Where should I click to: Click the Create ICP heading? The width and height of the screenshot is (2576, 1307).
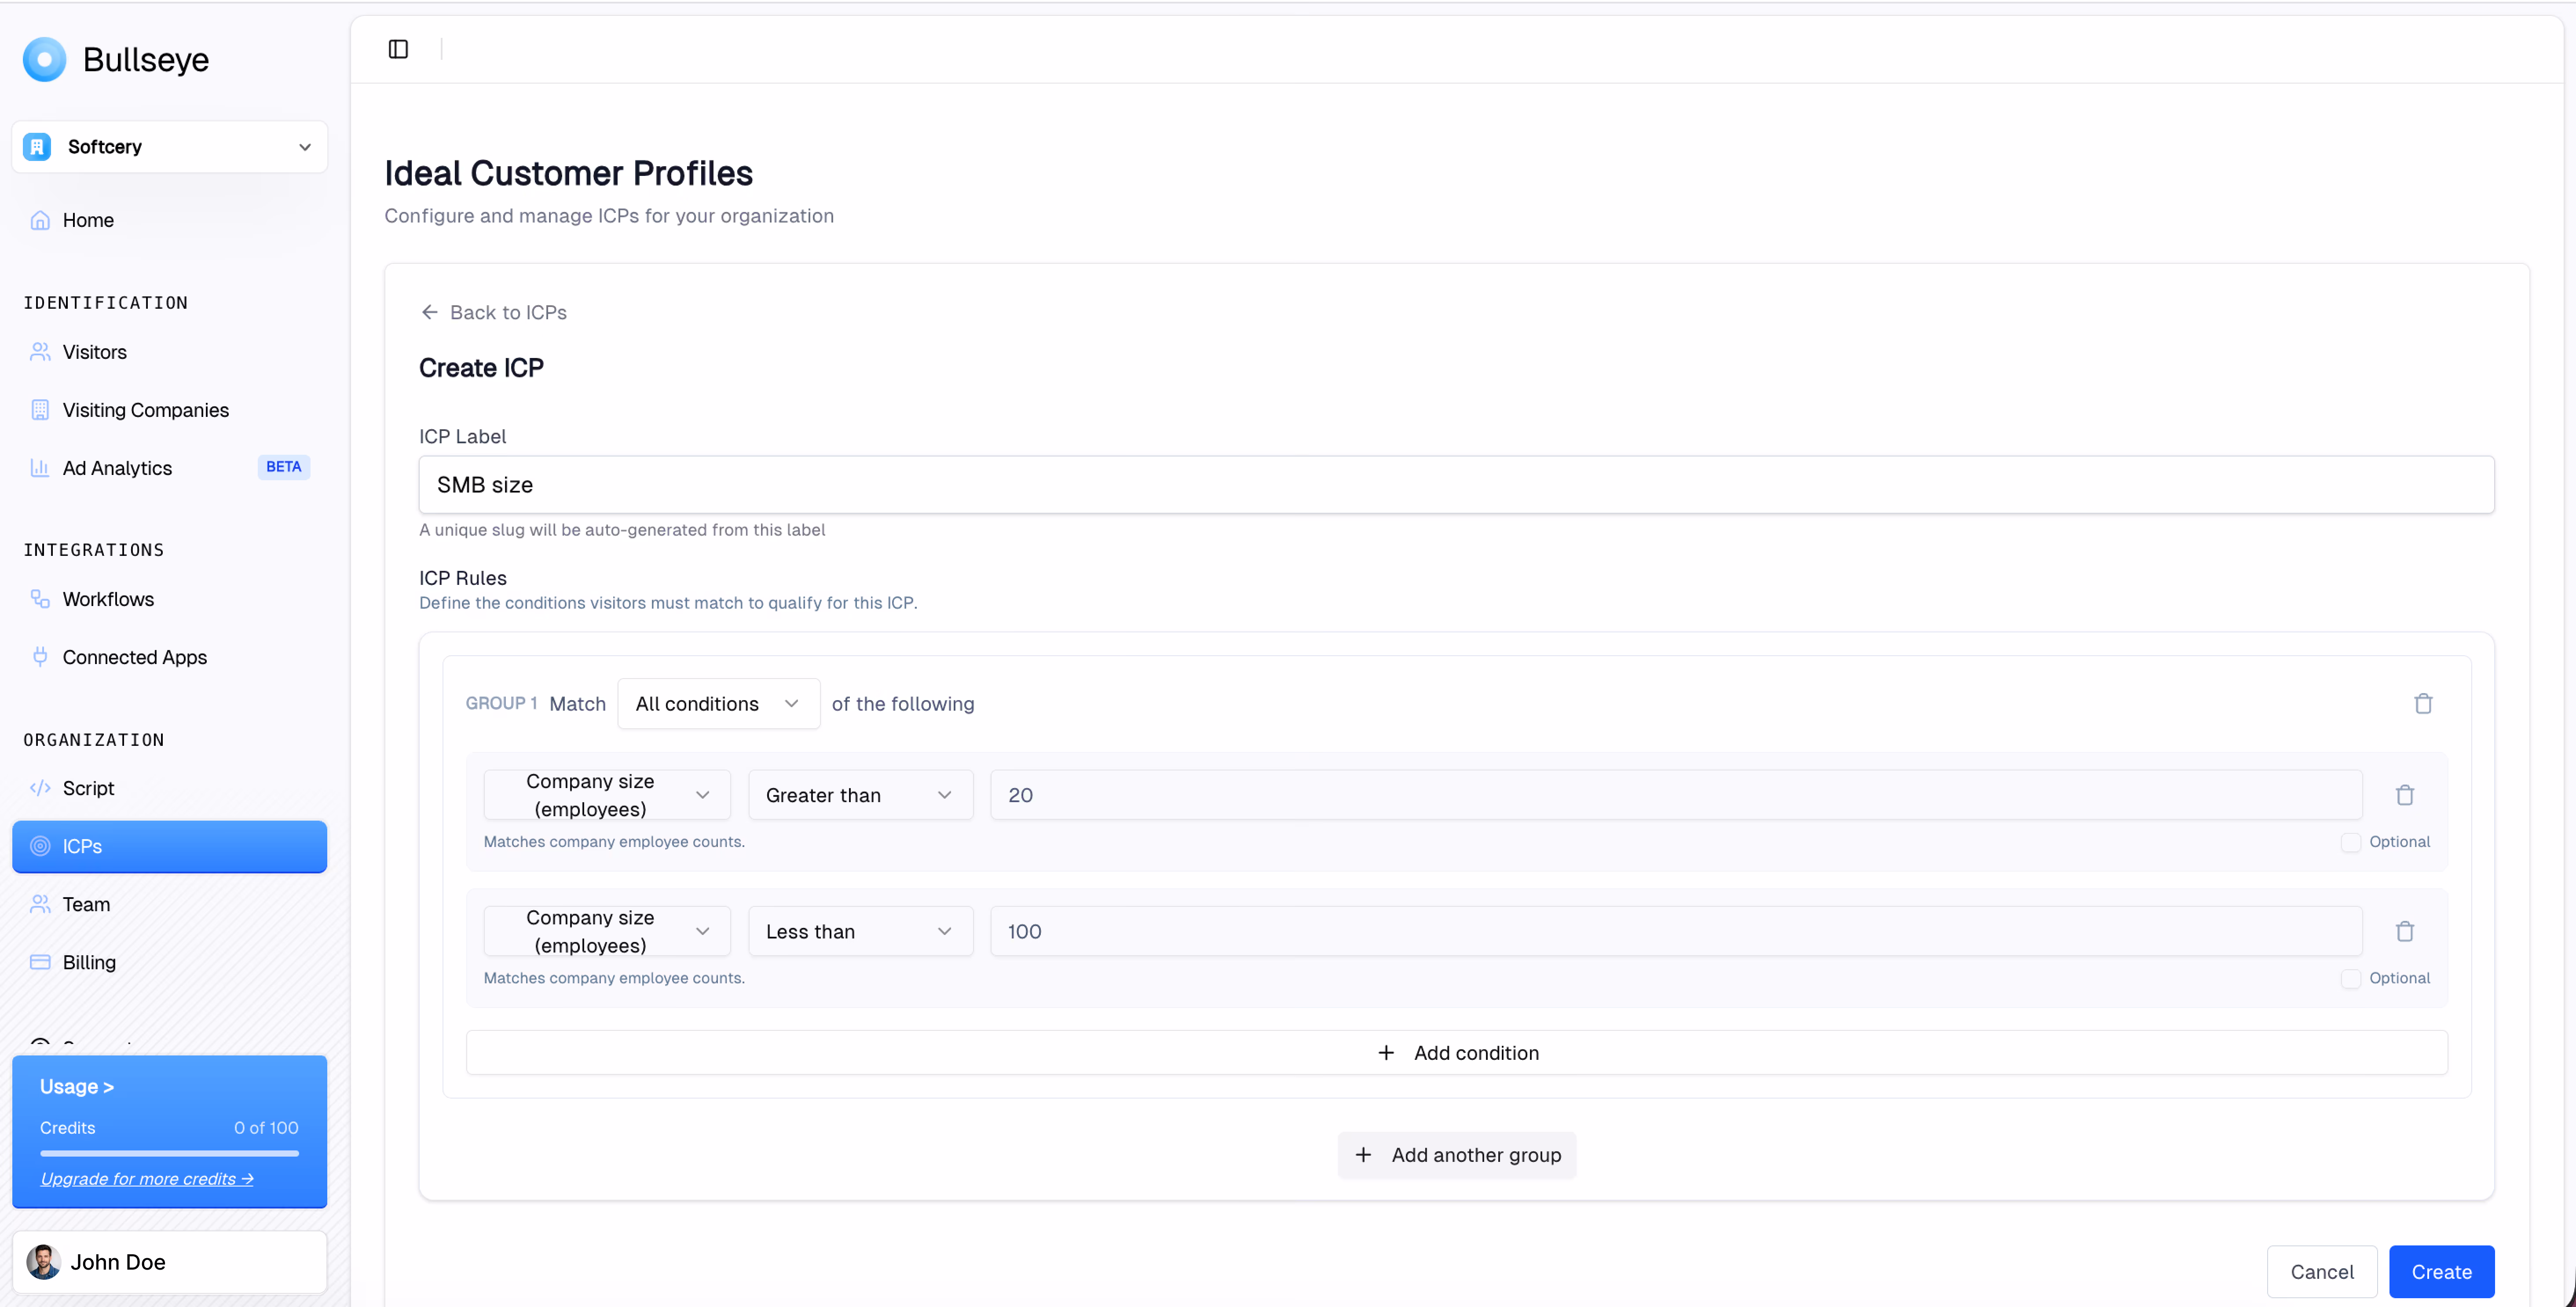pos(481,368)
